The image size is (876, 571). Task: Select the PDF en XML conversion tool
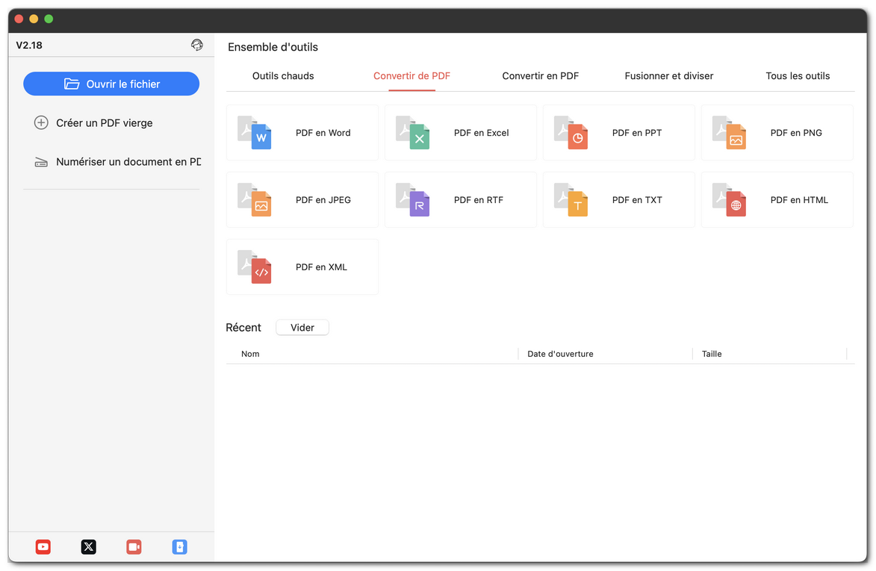(302, 266)
